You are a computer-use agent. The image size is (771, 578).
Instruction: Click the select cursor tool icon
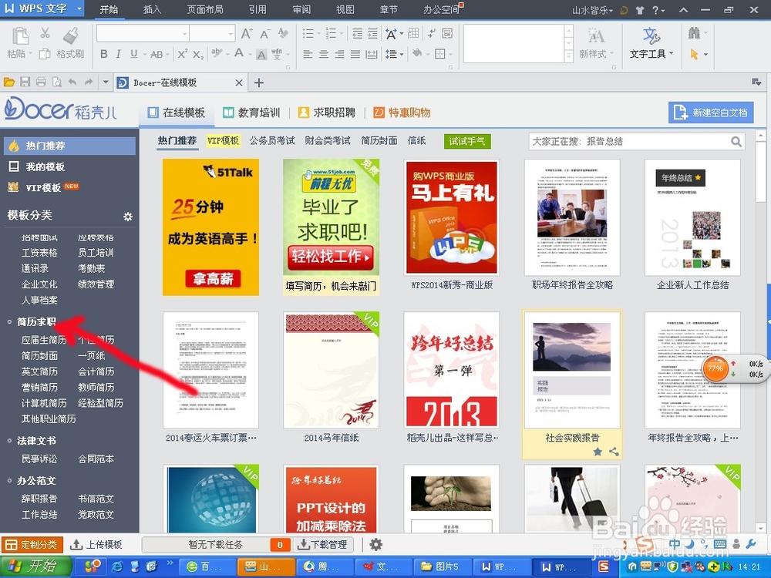point(695,54)
